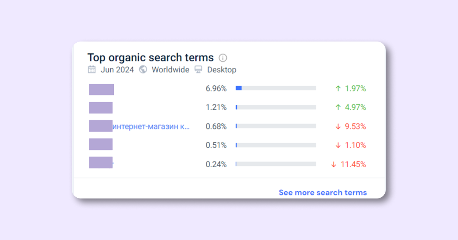Click the 0.51% traffic share bar
Image resolution: width=458 pixels, height=240 pixels.
tap(276, 145)
